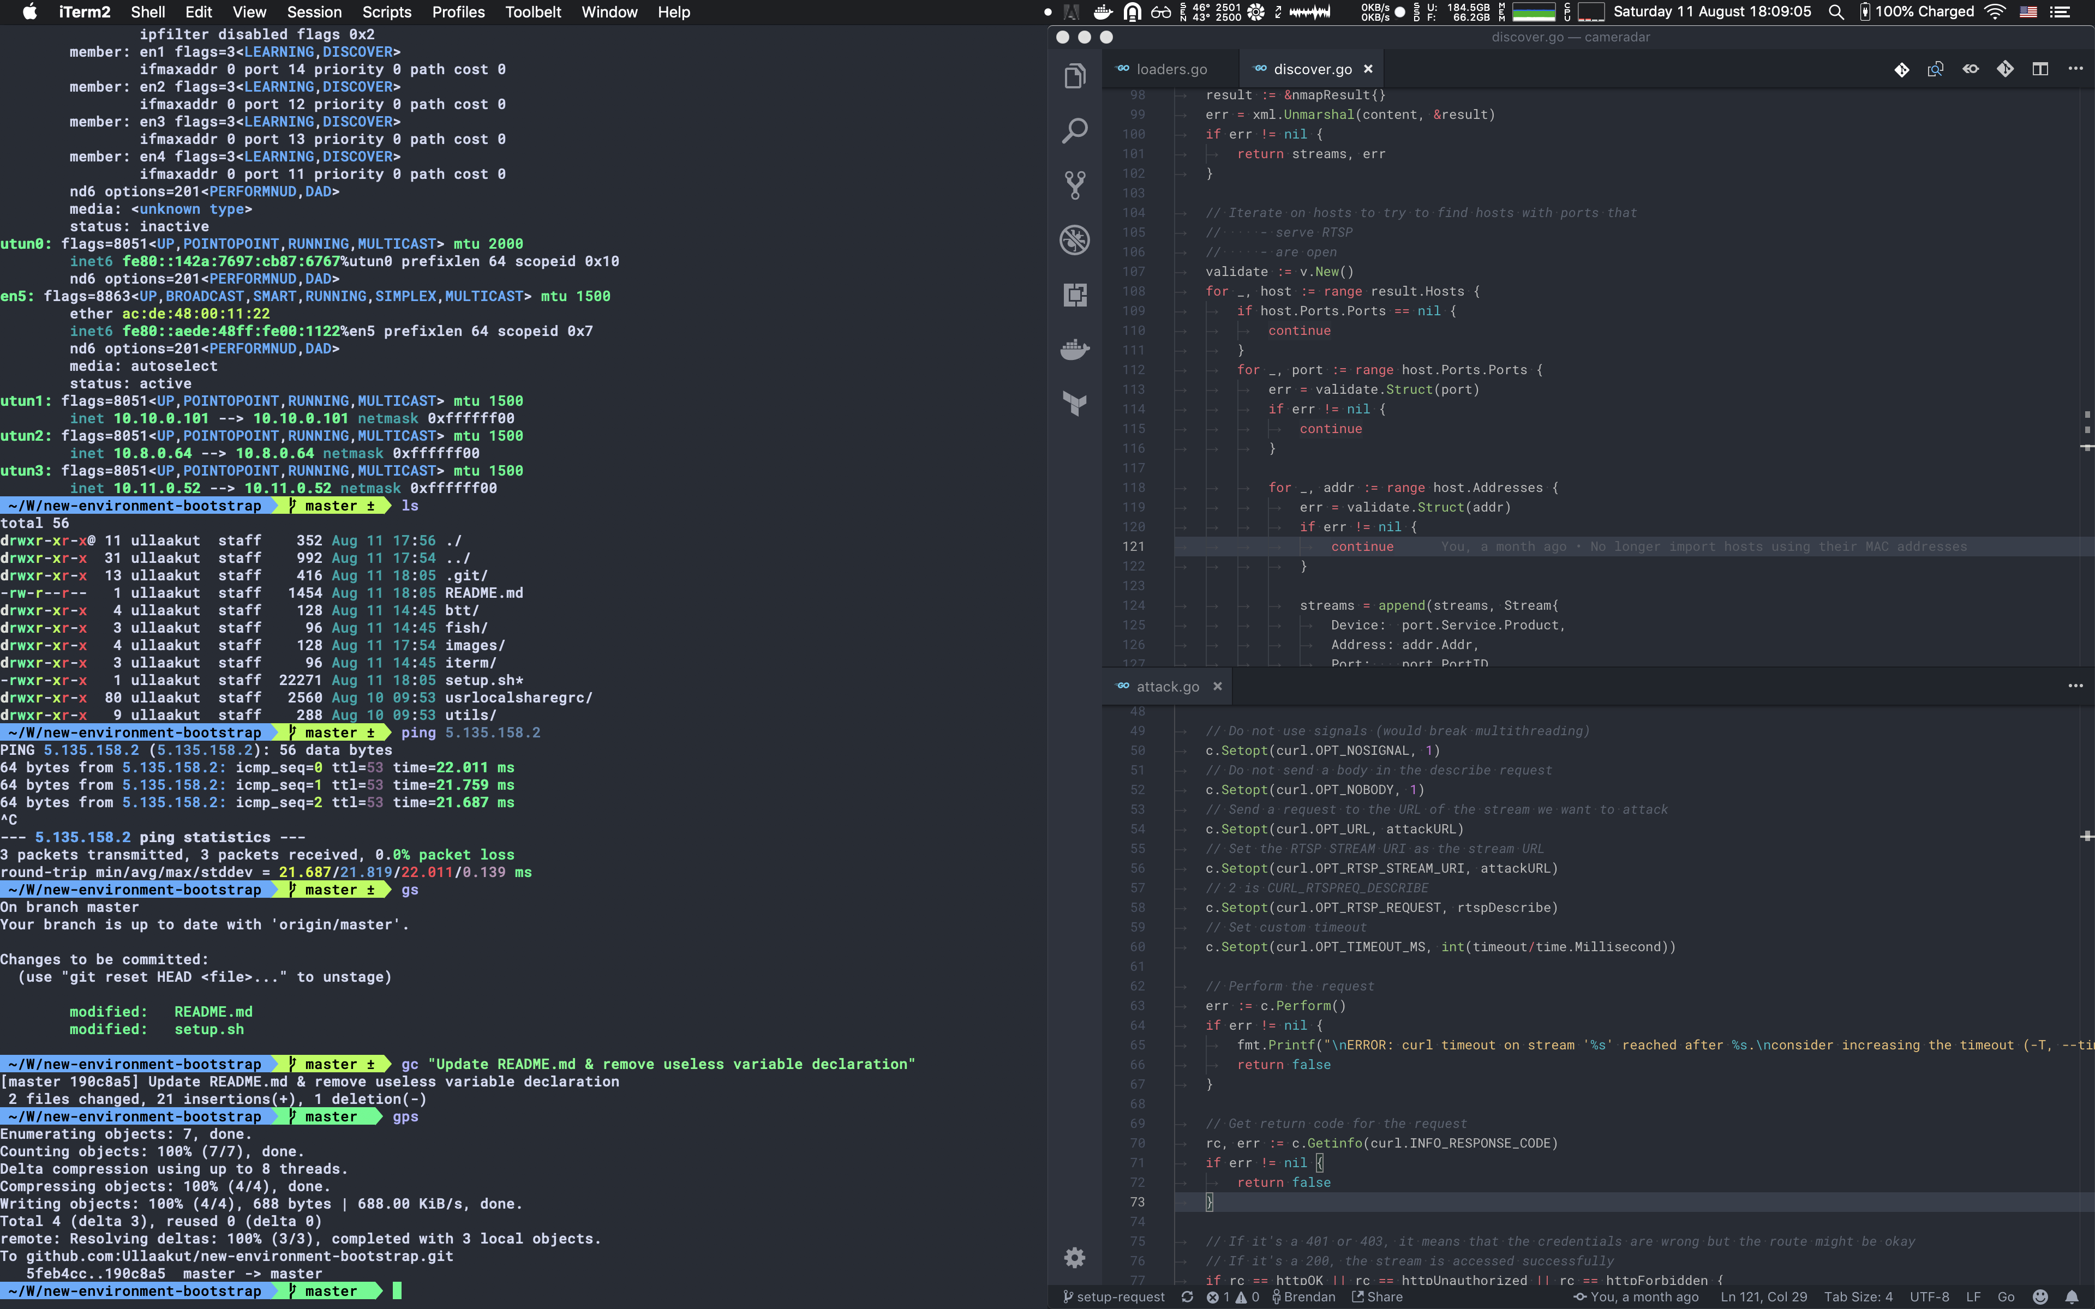Click the feedback smiley in the status bar
Image resolution: width=2095 pixels, height=1309 pixels.
pos(2040,1297)
